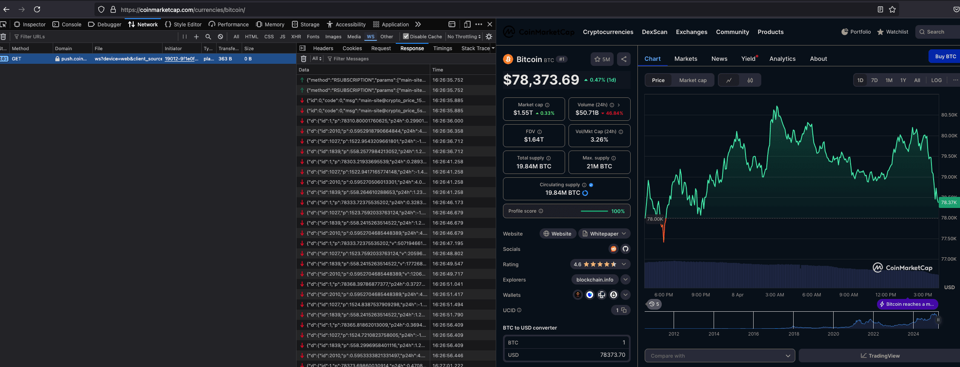Switch the chart to Market cap view
Viewport: 960px width, 367px height.
[693, 80]
